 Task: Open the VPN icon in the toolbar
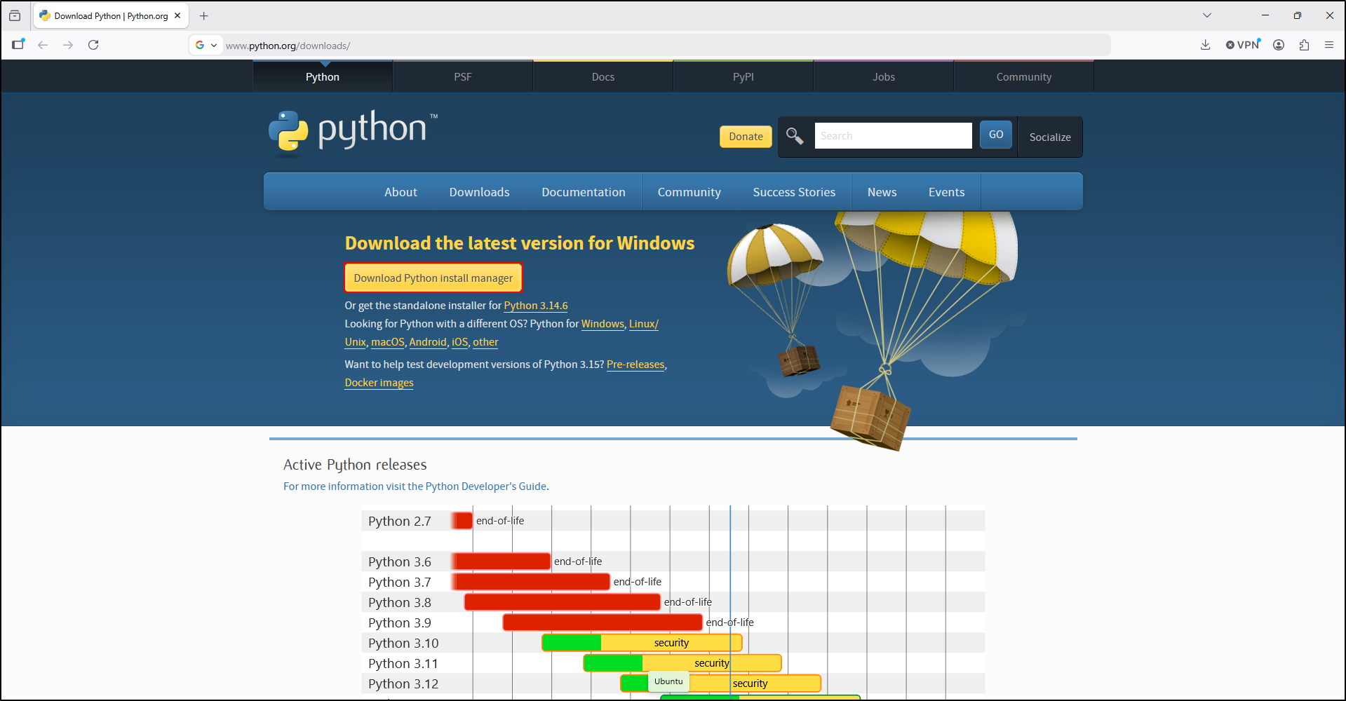tap(1243, 45)
